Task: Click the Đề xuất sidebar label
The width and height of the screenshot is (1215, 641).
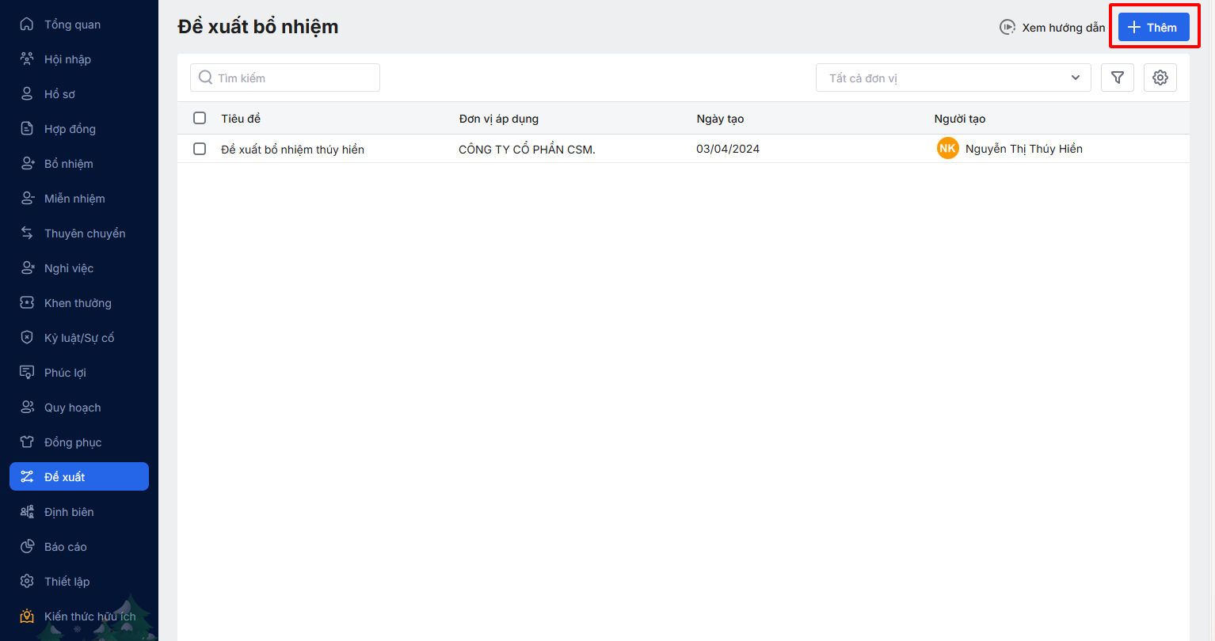Action: coord(65,477)
